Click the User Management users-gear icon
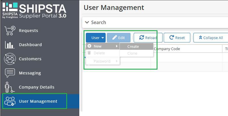228x116 pixels. 10,101
